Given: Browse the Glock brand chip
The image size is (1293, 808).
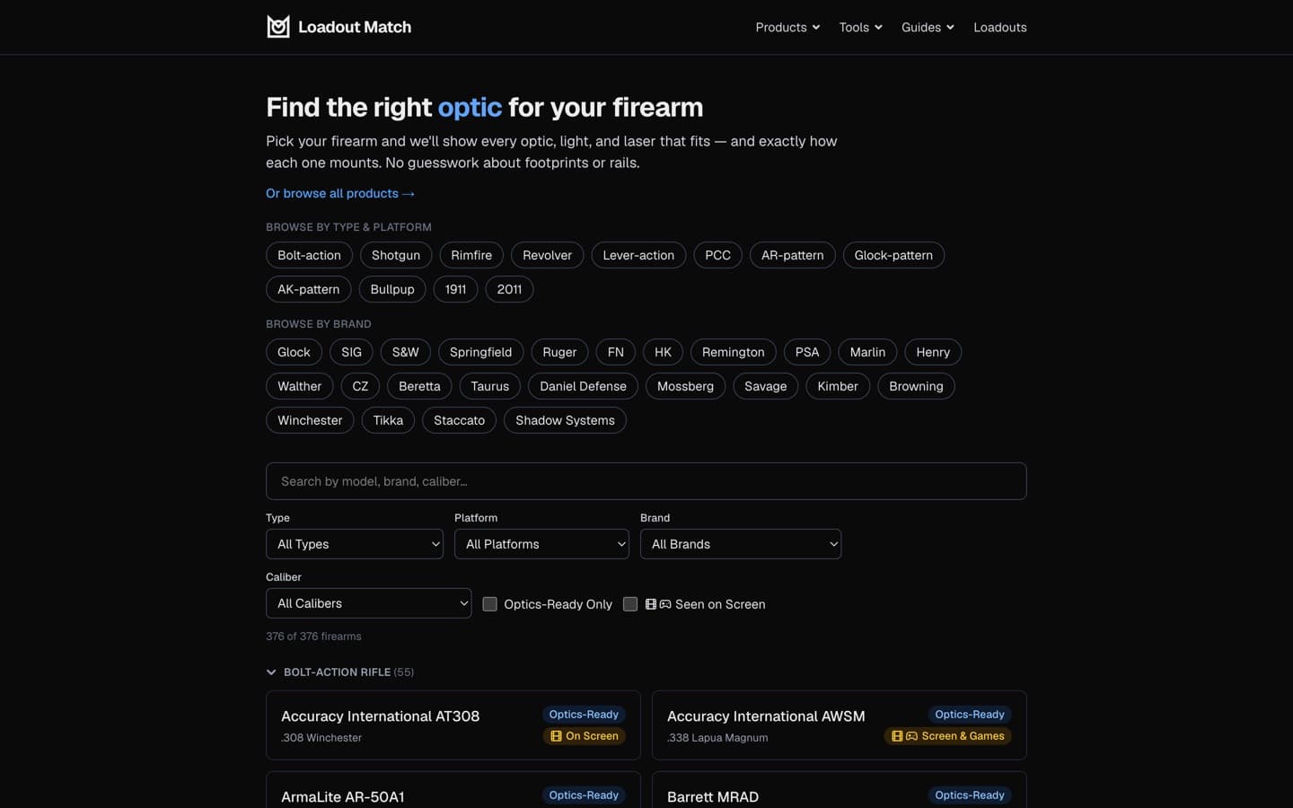Looking at the screenshot, I should [x=294, y=352].
